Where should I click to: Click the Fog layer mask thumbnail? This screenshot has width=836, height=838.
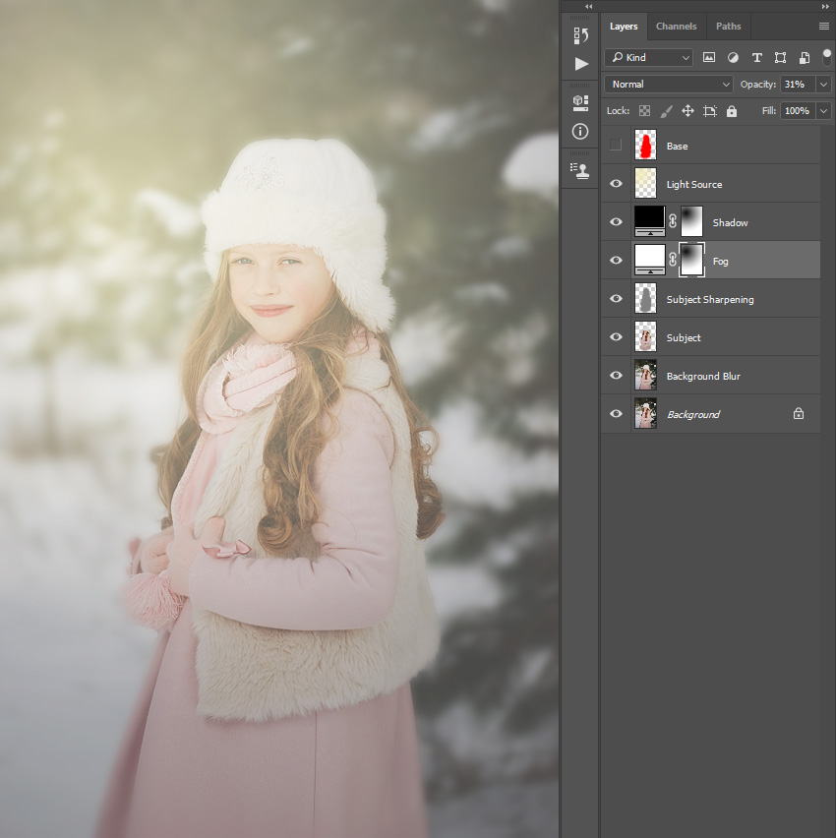[691, 260]
